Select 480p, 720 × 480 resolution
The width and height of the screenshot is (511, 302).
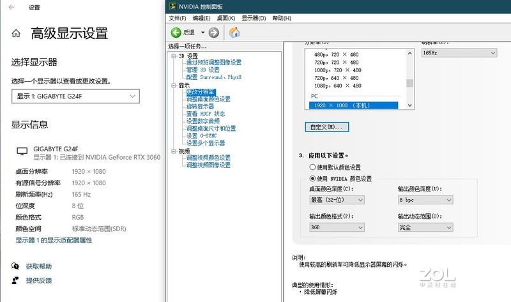point(337,54)
